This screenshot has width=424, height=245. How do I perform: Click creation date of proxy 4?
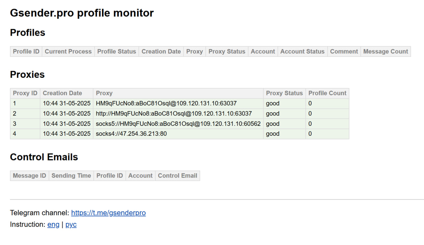(67, 134)
